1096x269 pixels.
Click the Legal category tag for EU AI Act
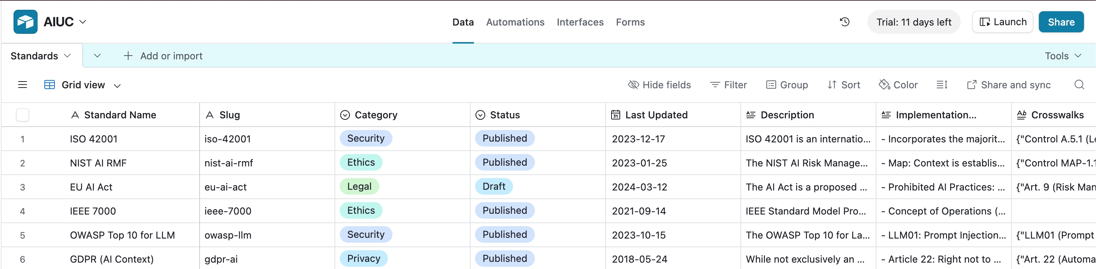pyautogui.click(x=359, y=187)
